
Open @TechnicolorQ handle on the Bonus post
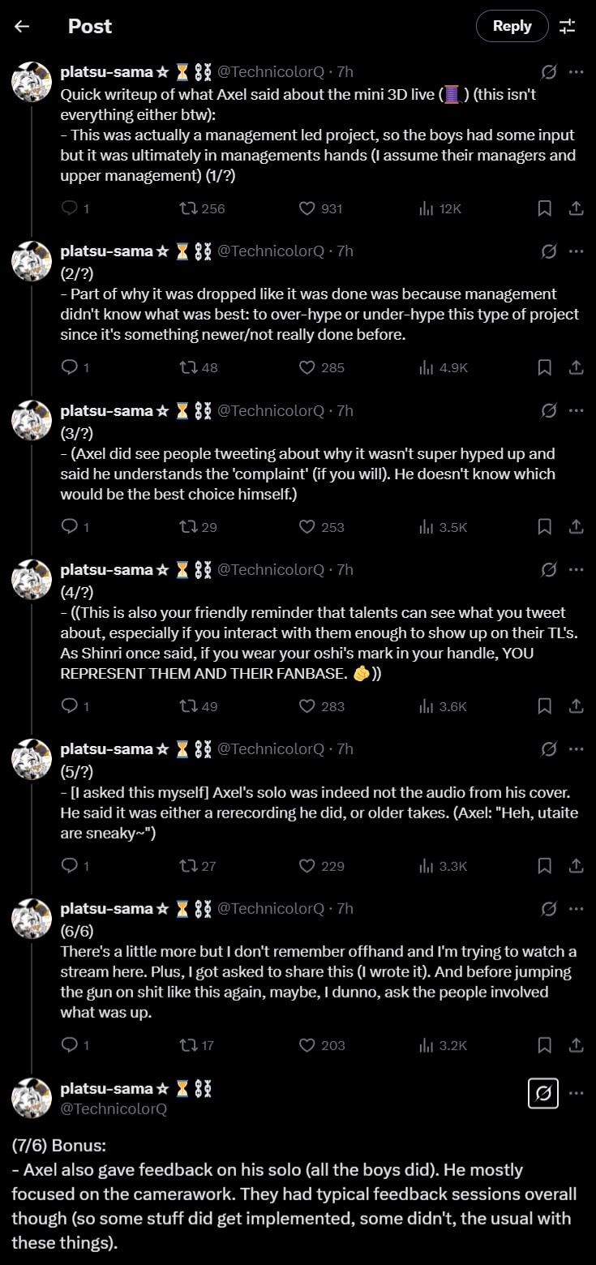(114, 1108)
